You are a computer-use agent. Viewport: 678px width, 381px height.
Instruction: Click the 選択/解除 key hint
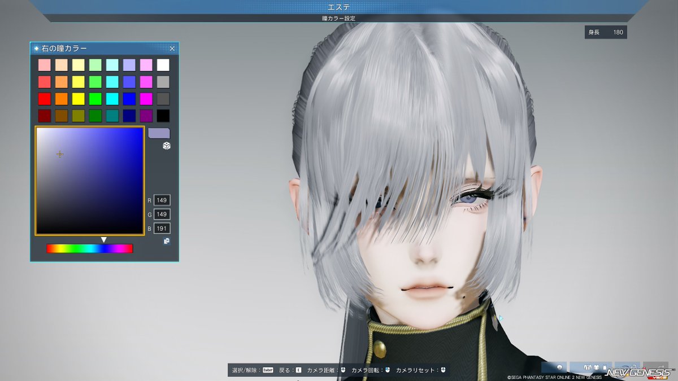click(x=253, y=370)
